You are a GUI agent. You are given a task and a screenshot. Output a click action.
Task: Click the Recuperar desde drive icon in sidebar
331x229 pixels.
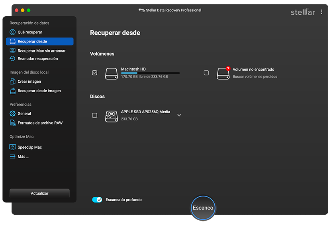click(12, 41)
